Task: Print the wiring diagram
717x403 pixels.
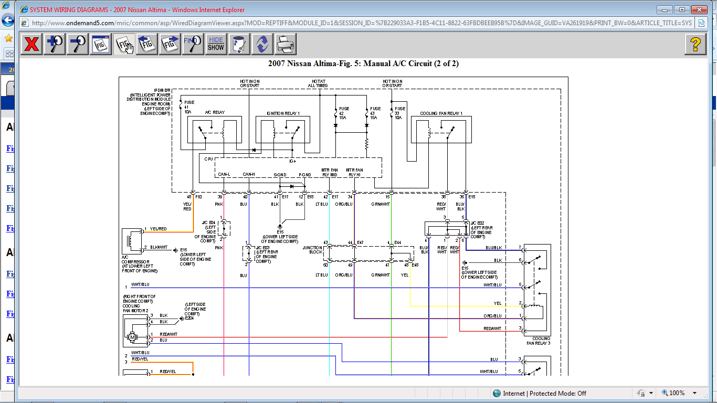Action: pyautogui.click(x=285, y=44)
